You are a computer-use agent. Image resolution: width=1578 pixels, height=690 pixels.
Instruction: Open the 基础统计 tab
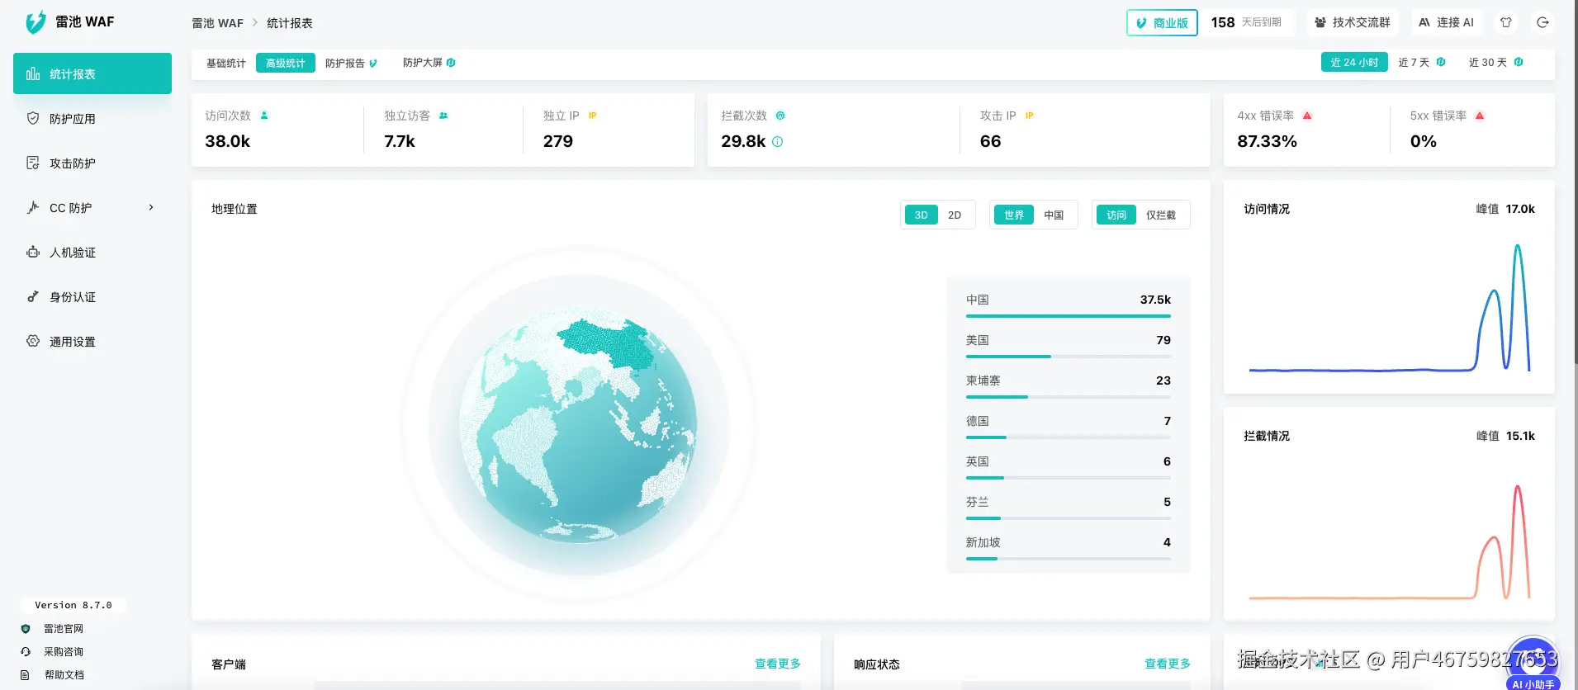coord(226,64)
